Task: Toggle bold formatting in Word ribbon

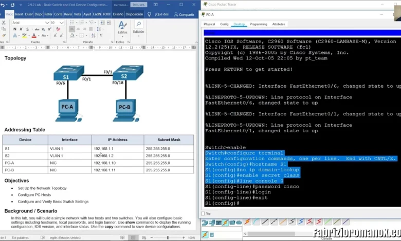Action: (x=14, y=29)
